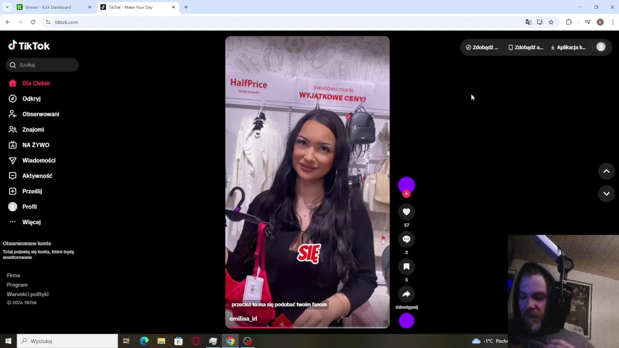
Task: Open profile avatar in TikTok header
Action: (x=601, y=47)
